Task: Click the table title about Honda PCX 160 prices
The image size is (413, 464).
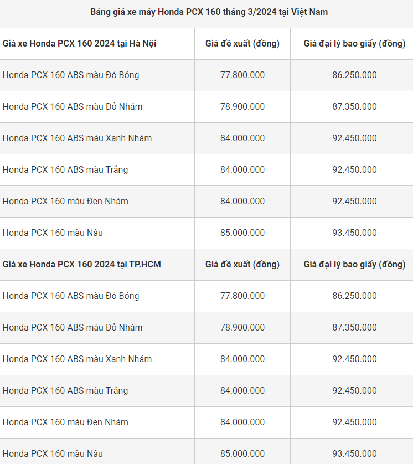Action: (209, 12)
